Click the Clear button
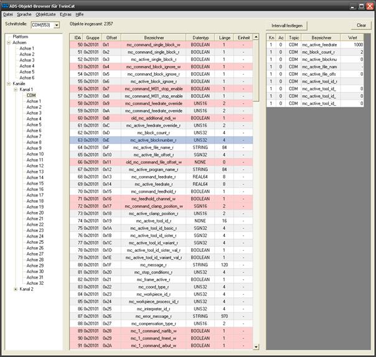This screenshot has height=357, width=376. (361, 25)
